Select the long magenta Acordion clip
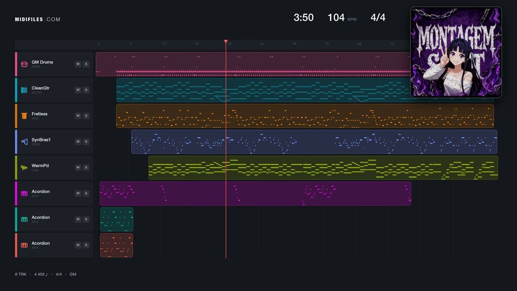The image size is (517, 291). point(256,193)
